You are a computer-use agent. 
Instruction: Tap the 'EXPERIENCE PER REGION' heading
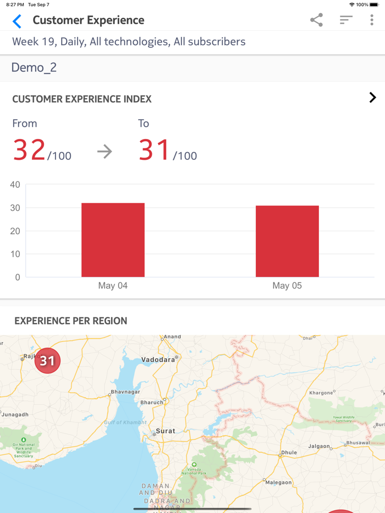pyautogui.click(x=71, y=321)
